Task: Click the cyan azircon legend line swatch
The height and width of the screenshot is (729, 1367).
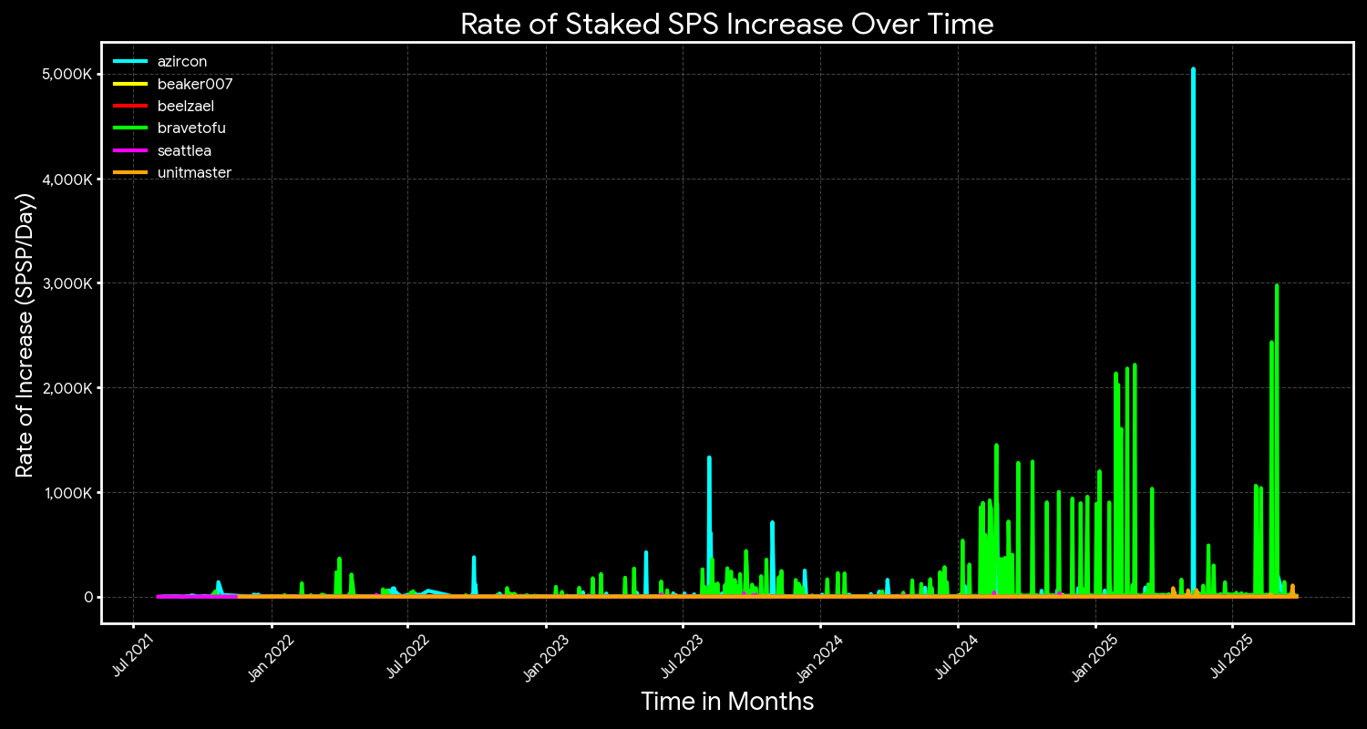Action: tap(130, 62)
